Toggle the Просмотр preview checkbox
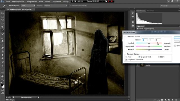This screenshot has height=101, width=180. (x=175, y=45)
